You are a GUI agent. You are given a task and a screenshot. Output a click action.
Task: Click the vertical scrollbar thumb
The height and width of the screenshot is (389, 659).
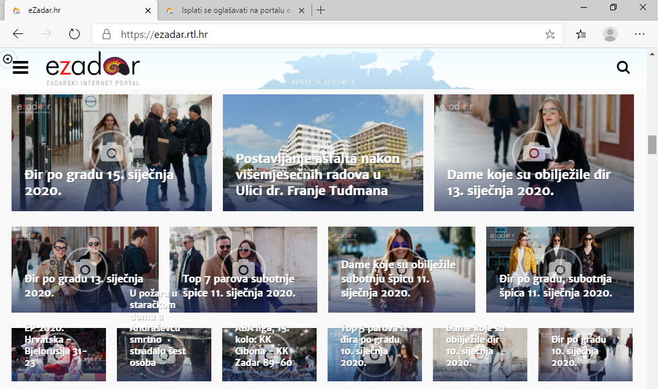652,144
